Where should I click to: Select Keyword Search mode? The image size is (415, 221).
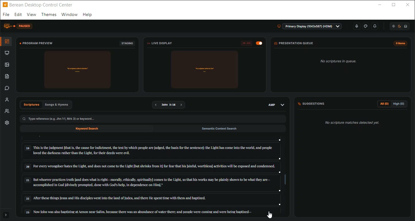87,129
